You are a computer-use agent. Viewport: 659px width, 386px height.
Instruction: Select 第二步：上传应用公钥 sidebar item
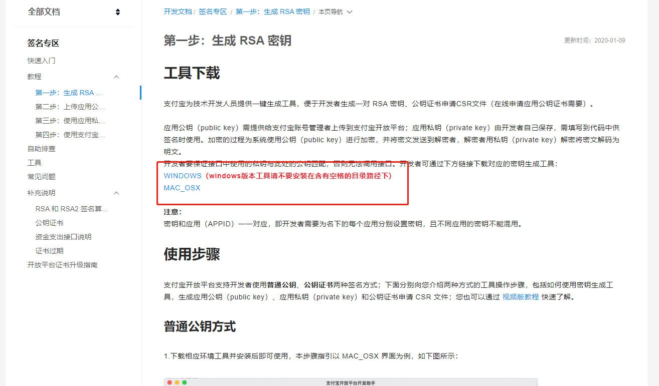pyautogui.click(x=70, y=107)
